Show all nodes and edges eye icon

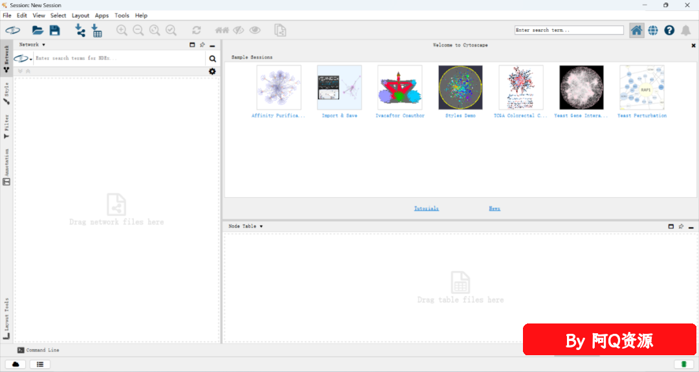point(255,30)
